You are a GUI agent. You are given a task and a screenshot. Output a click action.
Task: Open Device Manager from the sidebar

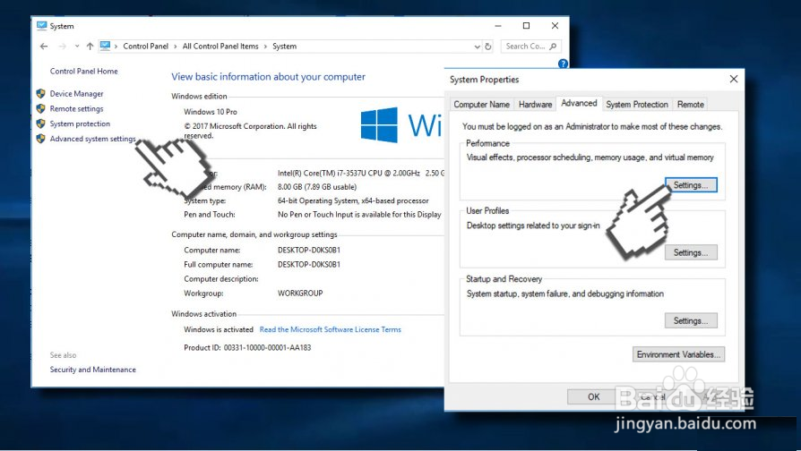point(77,94)
